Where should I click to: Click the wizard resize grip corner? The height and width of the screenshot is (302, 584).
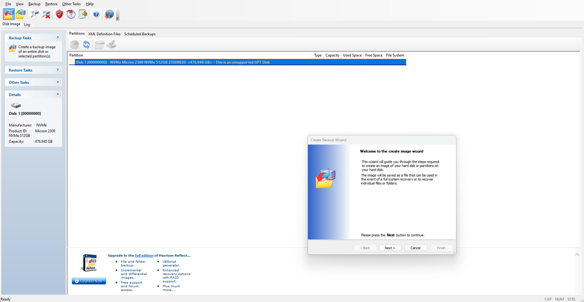(x=453, y=252)
